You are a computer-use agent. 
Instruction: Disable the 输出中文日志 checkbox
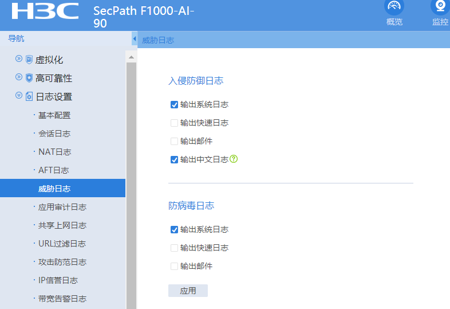pyautogui.click(x=175, y=159)
